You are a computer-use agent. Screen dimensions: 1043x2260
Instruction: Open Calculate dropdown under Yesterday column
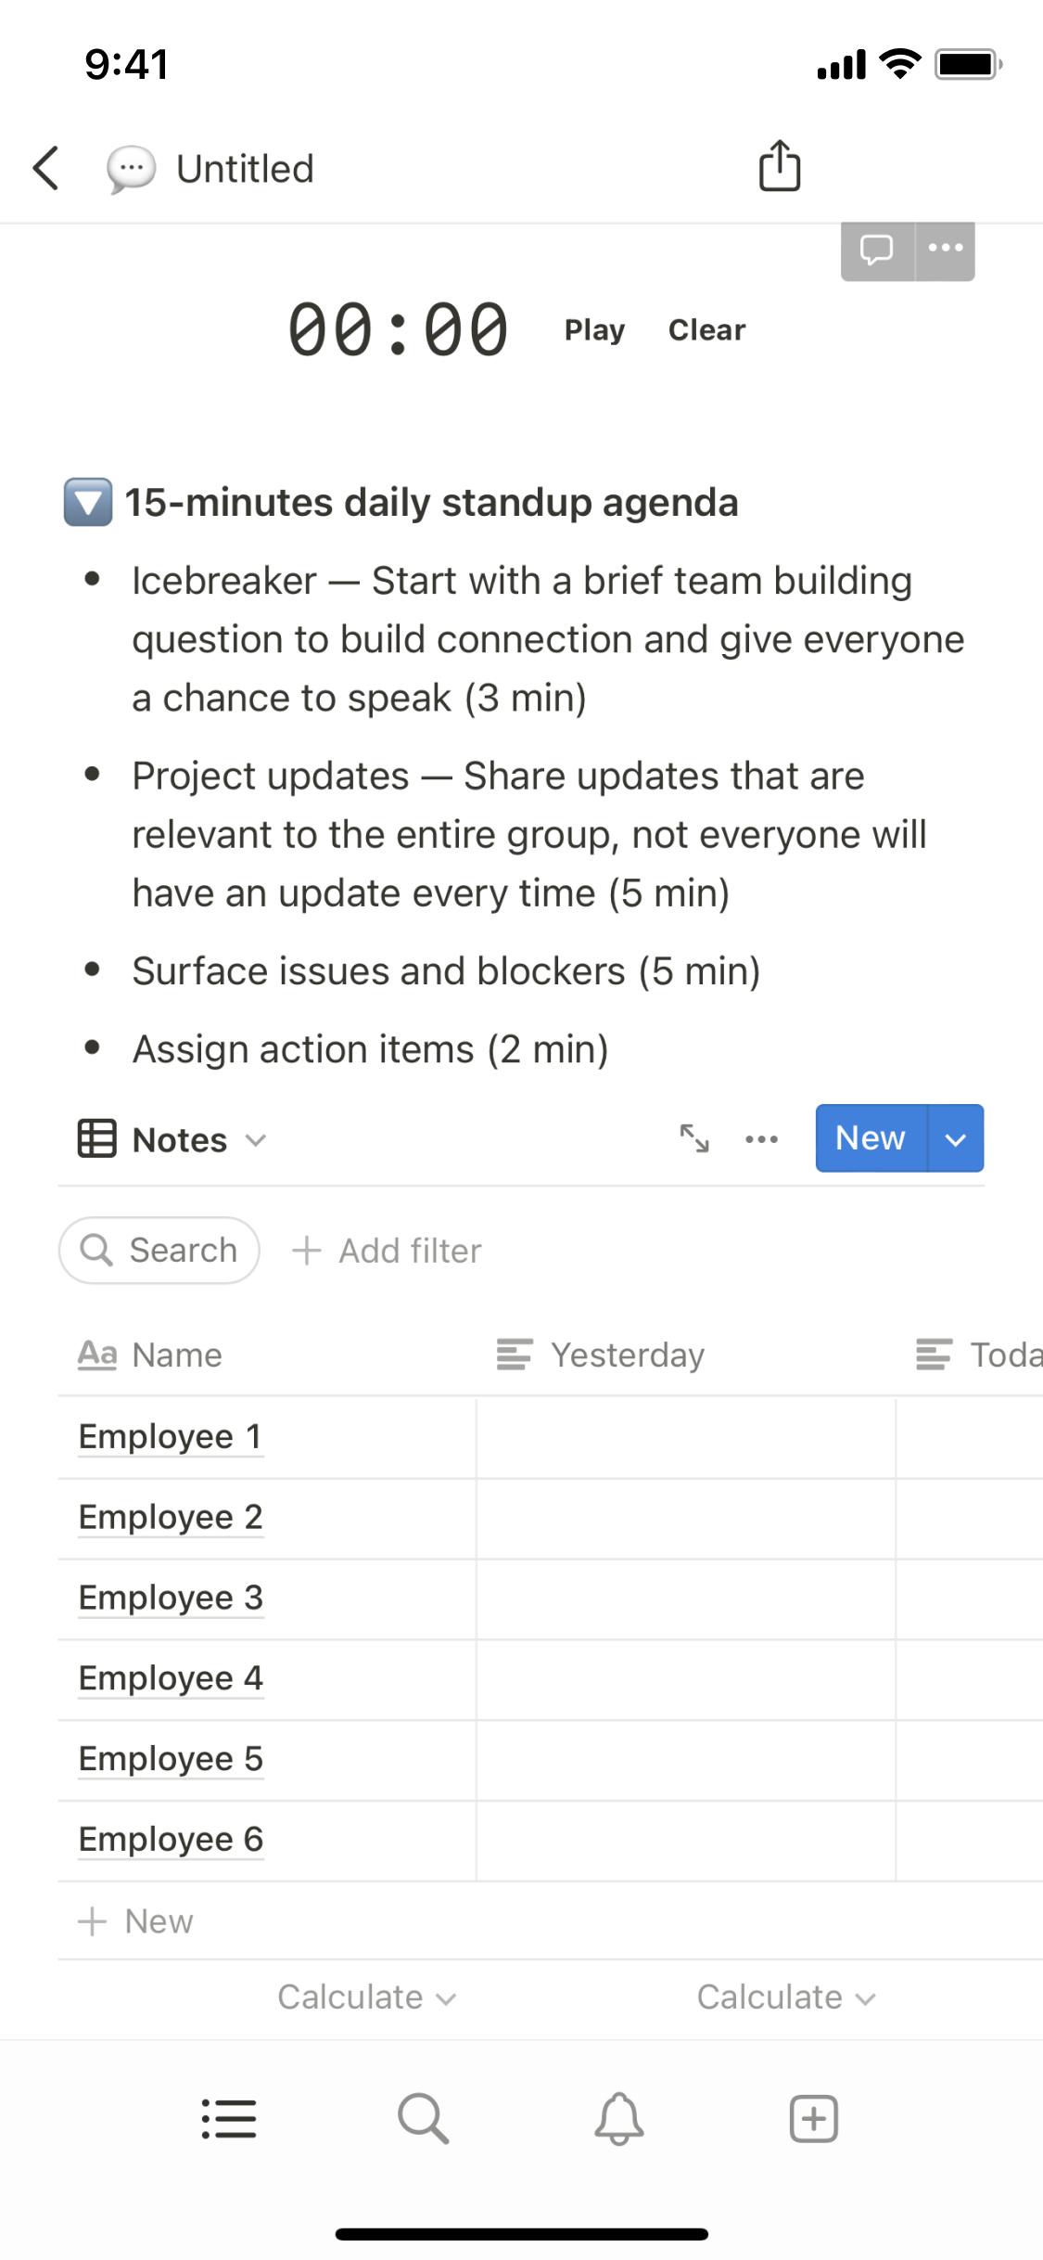click(785, 1997)
